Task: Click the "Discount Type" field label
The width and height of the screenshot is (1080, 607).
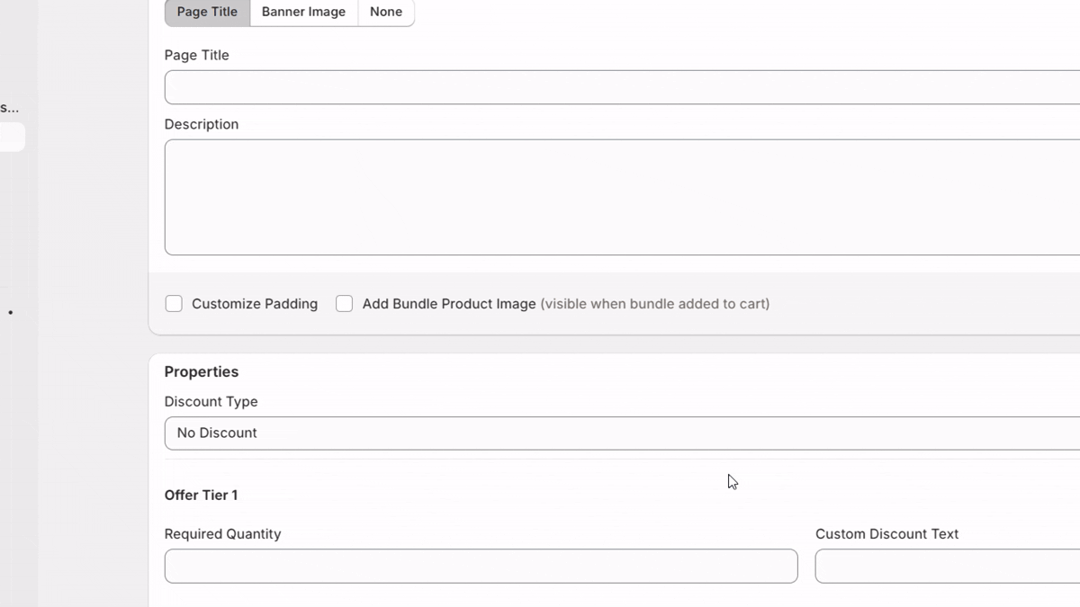Action: coord(211,402)
